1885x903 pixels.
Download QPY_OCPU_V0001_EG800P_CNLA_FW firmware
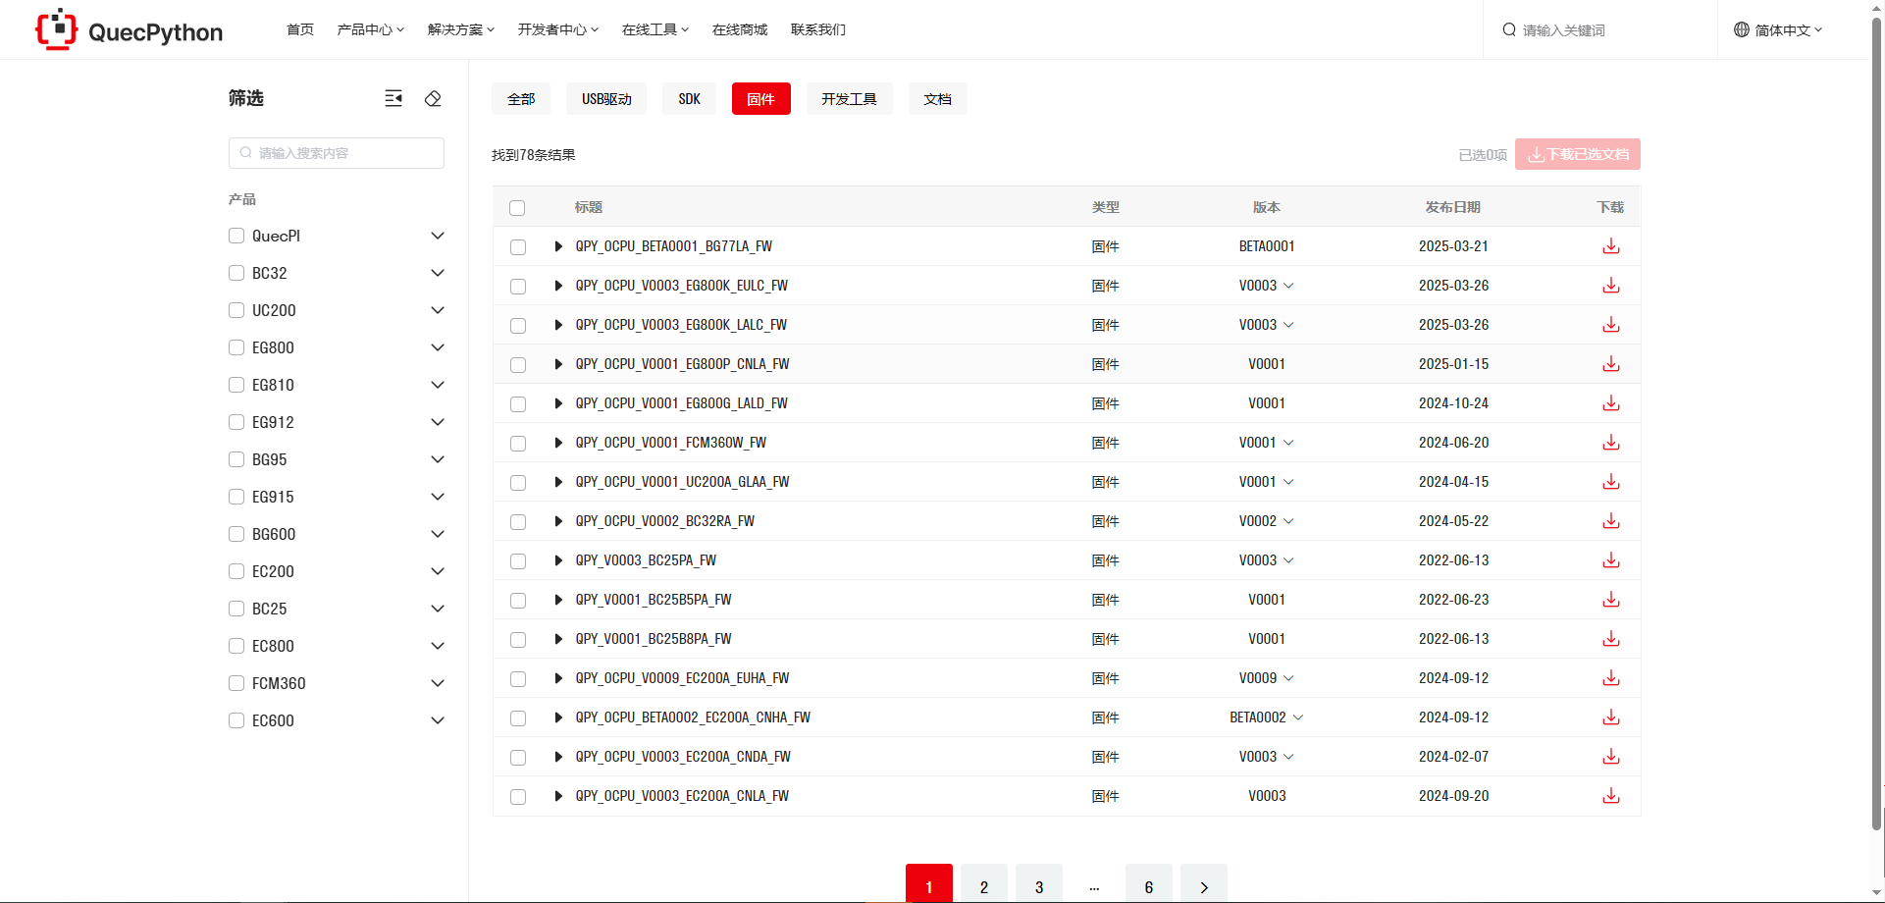pyautogui.click(x=1611, y=364)
